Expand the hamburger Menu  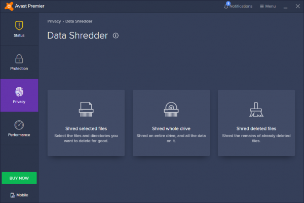coord(268,6)
